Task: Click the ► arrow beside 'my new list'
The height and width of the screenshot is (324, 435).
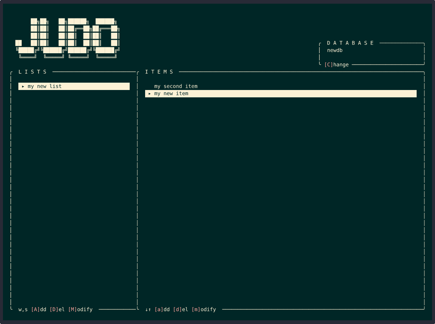Action: pyautogui.click(x=23, y=86)
